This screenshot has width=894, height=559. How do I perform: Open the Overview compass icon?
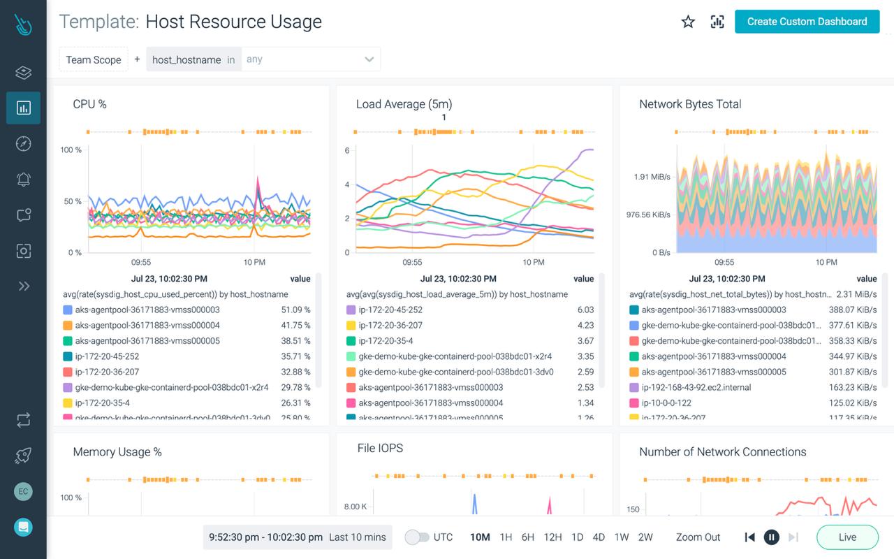[23, 143]
